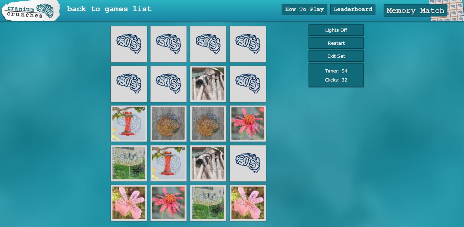464x227 pixels.
Task: Select the red flower card in the bottom row
Action: click(x=168, y=203)
